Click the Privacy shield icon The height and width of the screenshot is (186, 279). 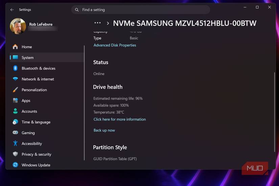(15, 154)
